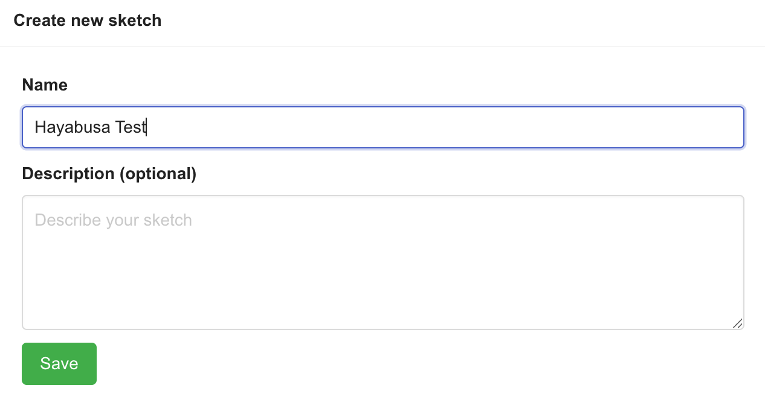Click the word Create in the heading
Screen dimensions: 765x403
[40, 21]
